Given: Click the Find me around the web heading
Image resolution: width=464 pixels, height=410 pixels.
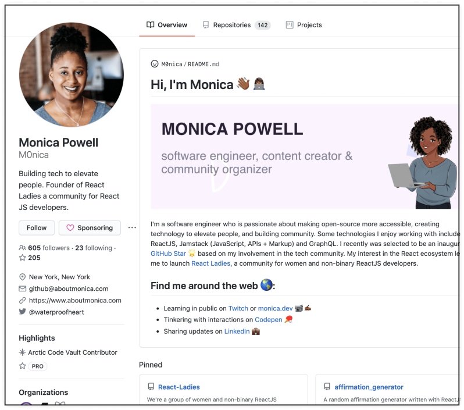Looking at the screenshot, I should (x=213, y=286).
